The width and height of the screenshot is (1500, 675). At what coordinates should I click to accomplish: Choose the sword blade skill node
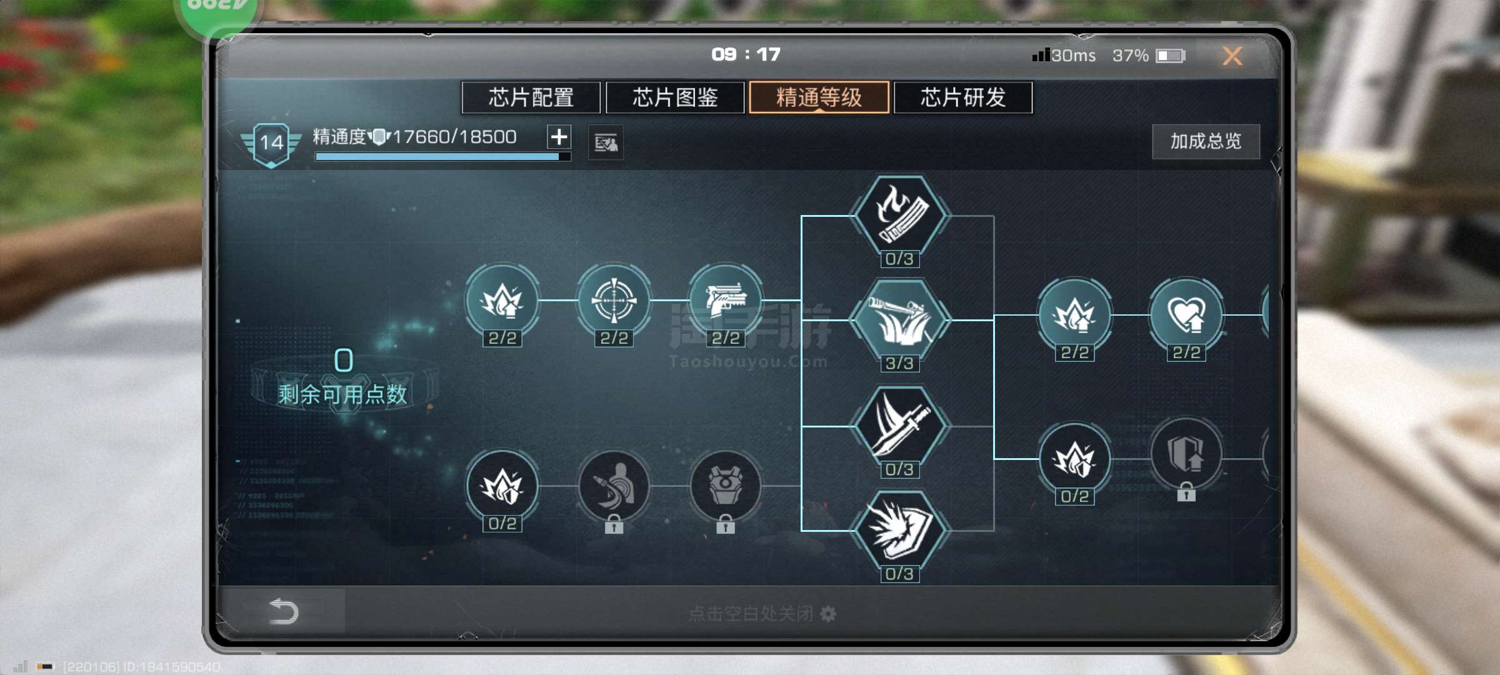point(899,426)
